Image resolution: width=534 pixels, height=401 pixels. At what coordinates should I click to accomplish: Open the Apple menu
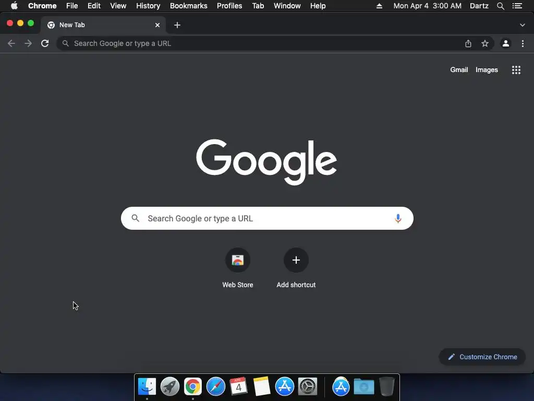[x=14, y=6]
